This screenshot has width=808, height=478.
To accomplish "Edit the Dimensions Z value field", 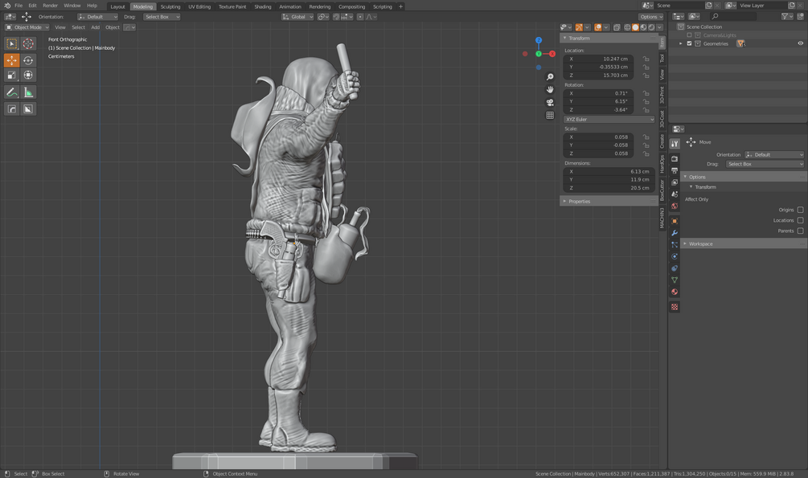I will click(609, 188).
